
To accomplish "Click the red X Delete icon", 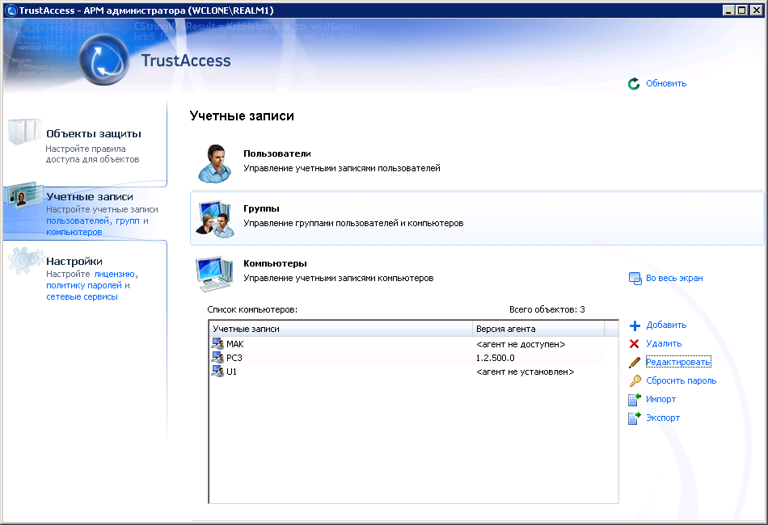I will pos(635,344).
